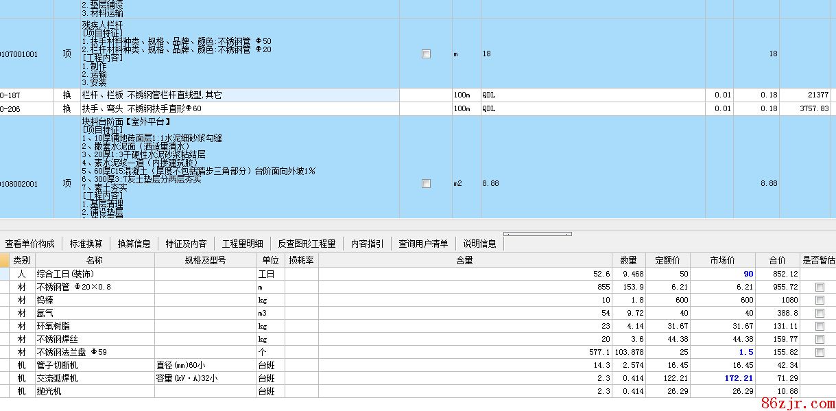This screenshot has height=411, width=836.
Task: Switch to the 标准换算 tab
Action: [x=86, y=244]
